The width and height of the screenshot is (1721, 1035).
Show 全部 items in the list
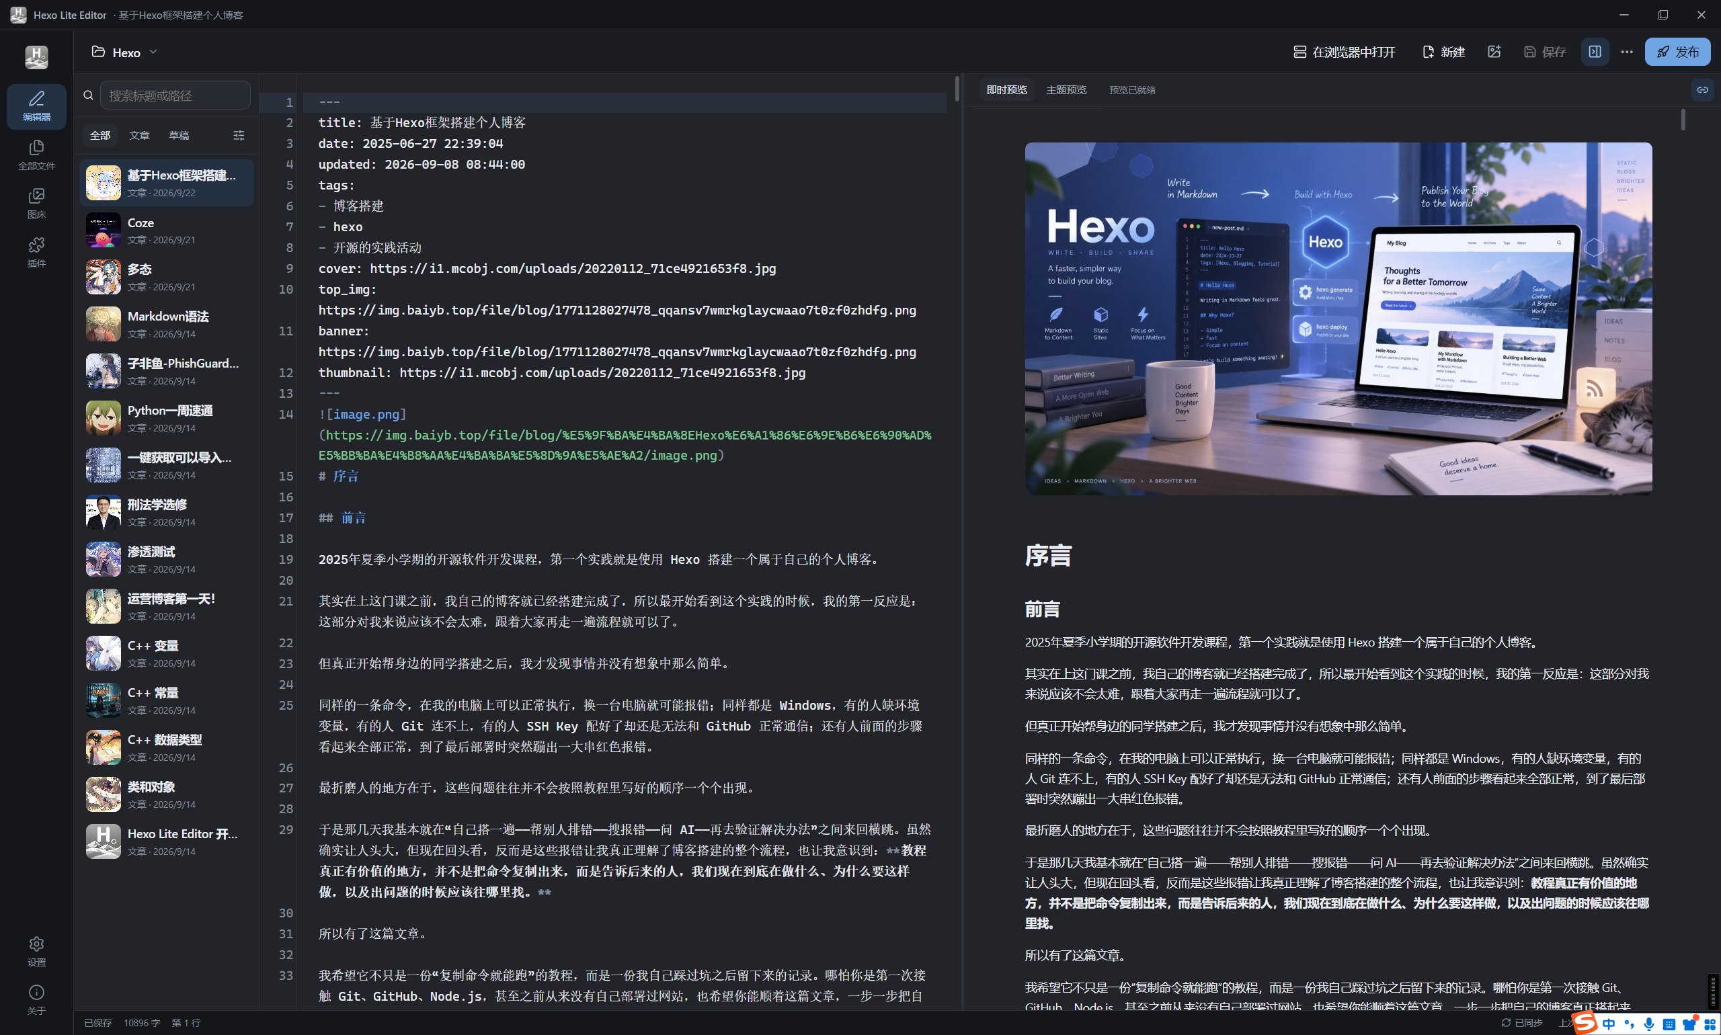[99, 135]
